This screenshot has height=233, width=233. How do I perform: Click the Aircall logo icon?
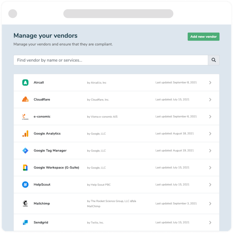click(x=25, y=82)
